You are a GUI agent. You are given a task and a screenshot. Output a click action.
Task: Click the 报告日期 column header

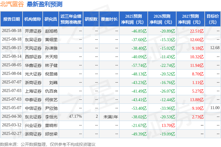coord(11,19)
